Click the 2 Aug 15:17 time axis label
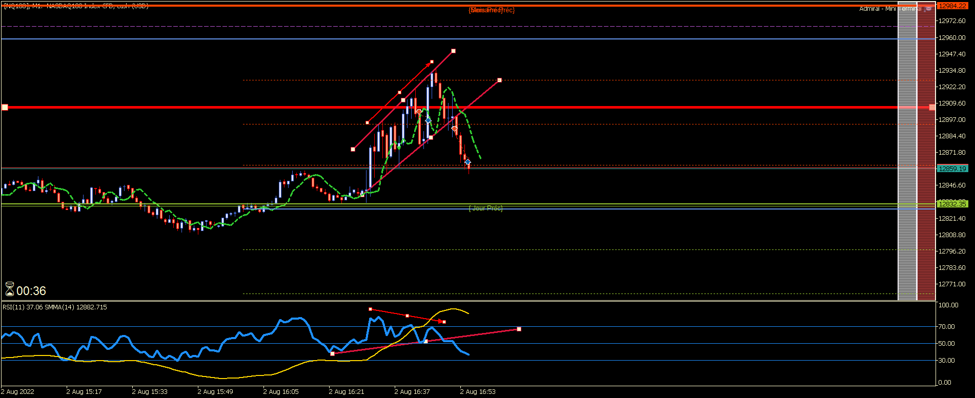Image resolution: width=975 pixels, height=398 pixels. click(84, 392)
